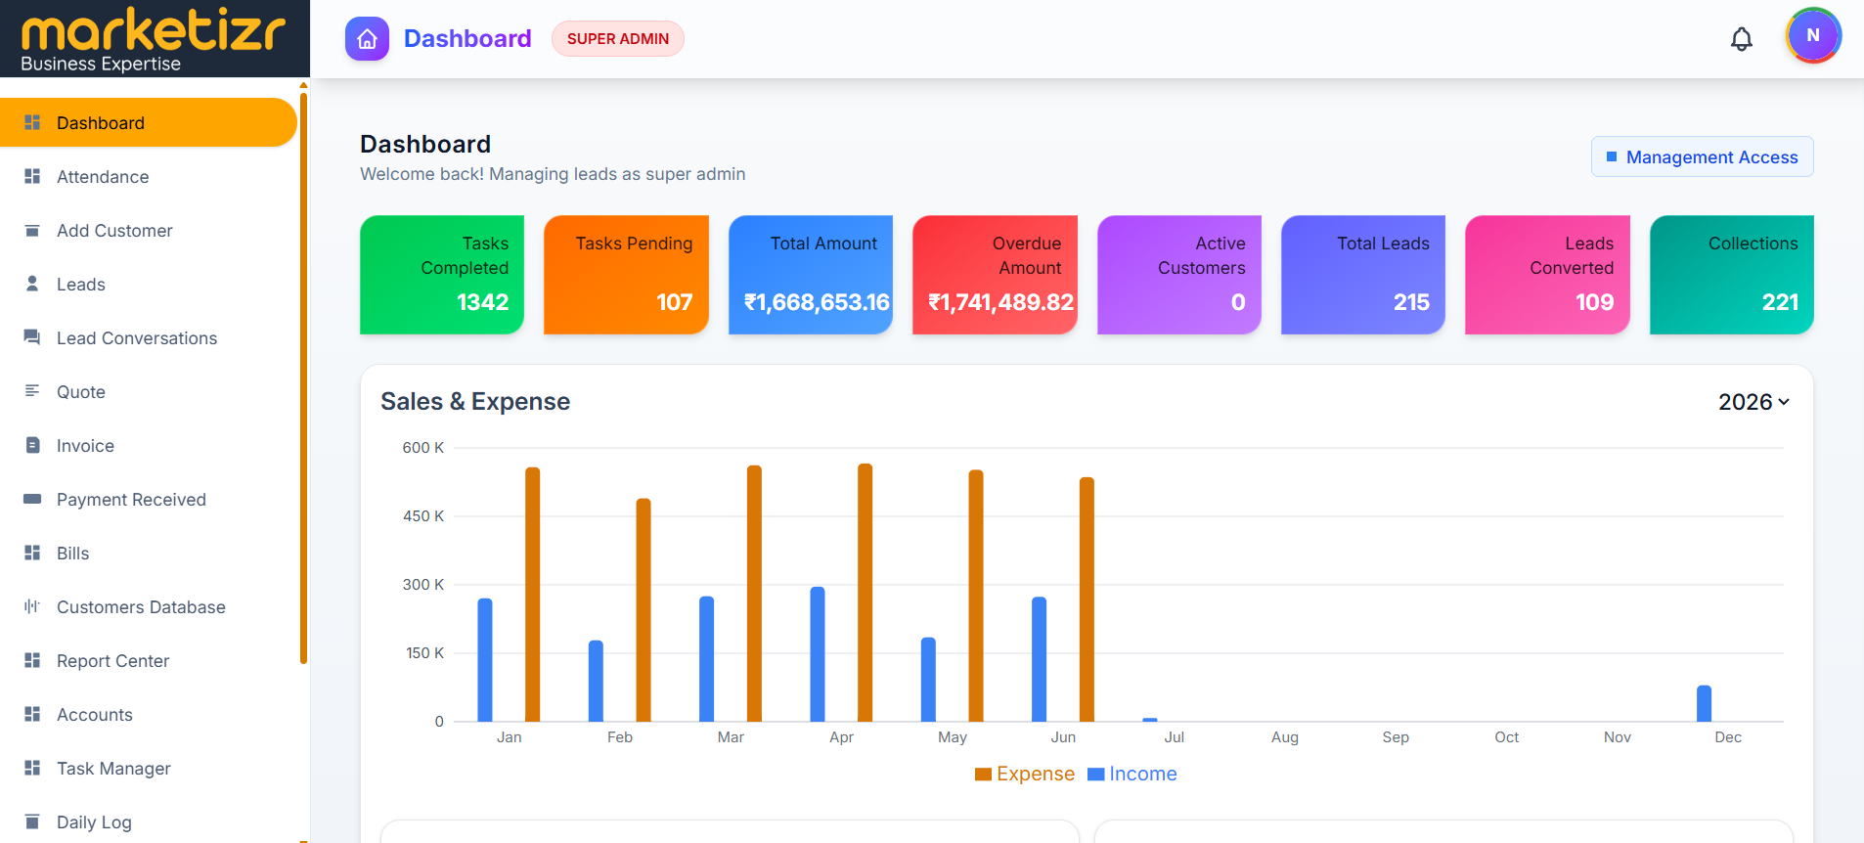Open the Attendance menu item

(x=149, y=176)
